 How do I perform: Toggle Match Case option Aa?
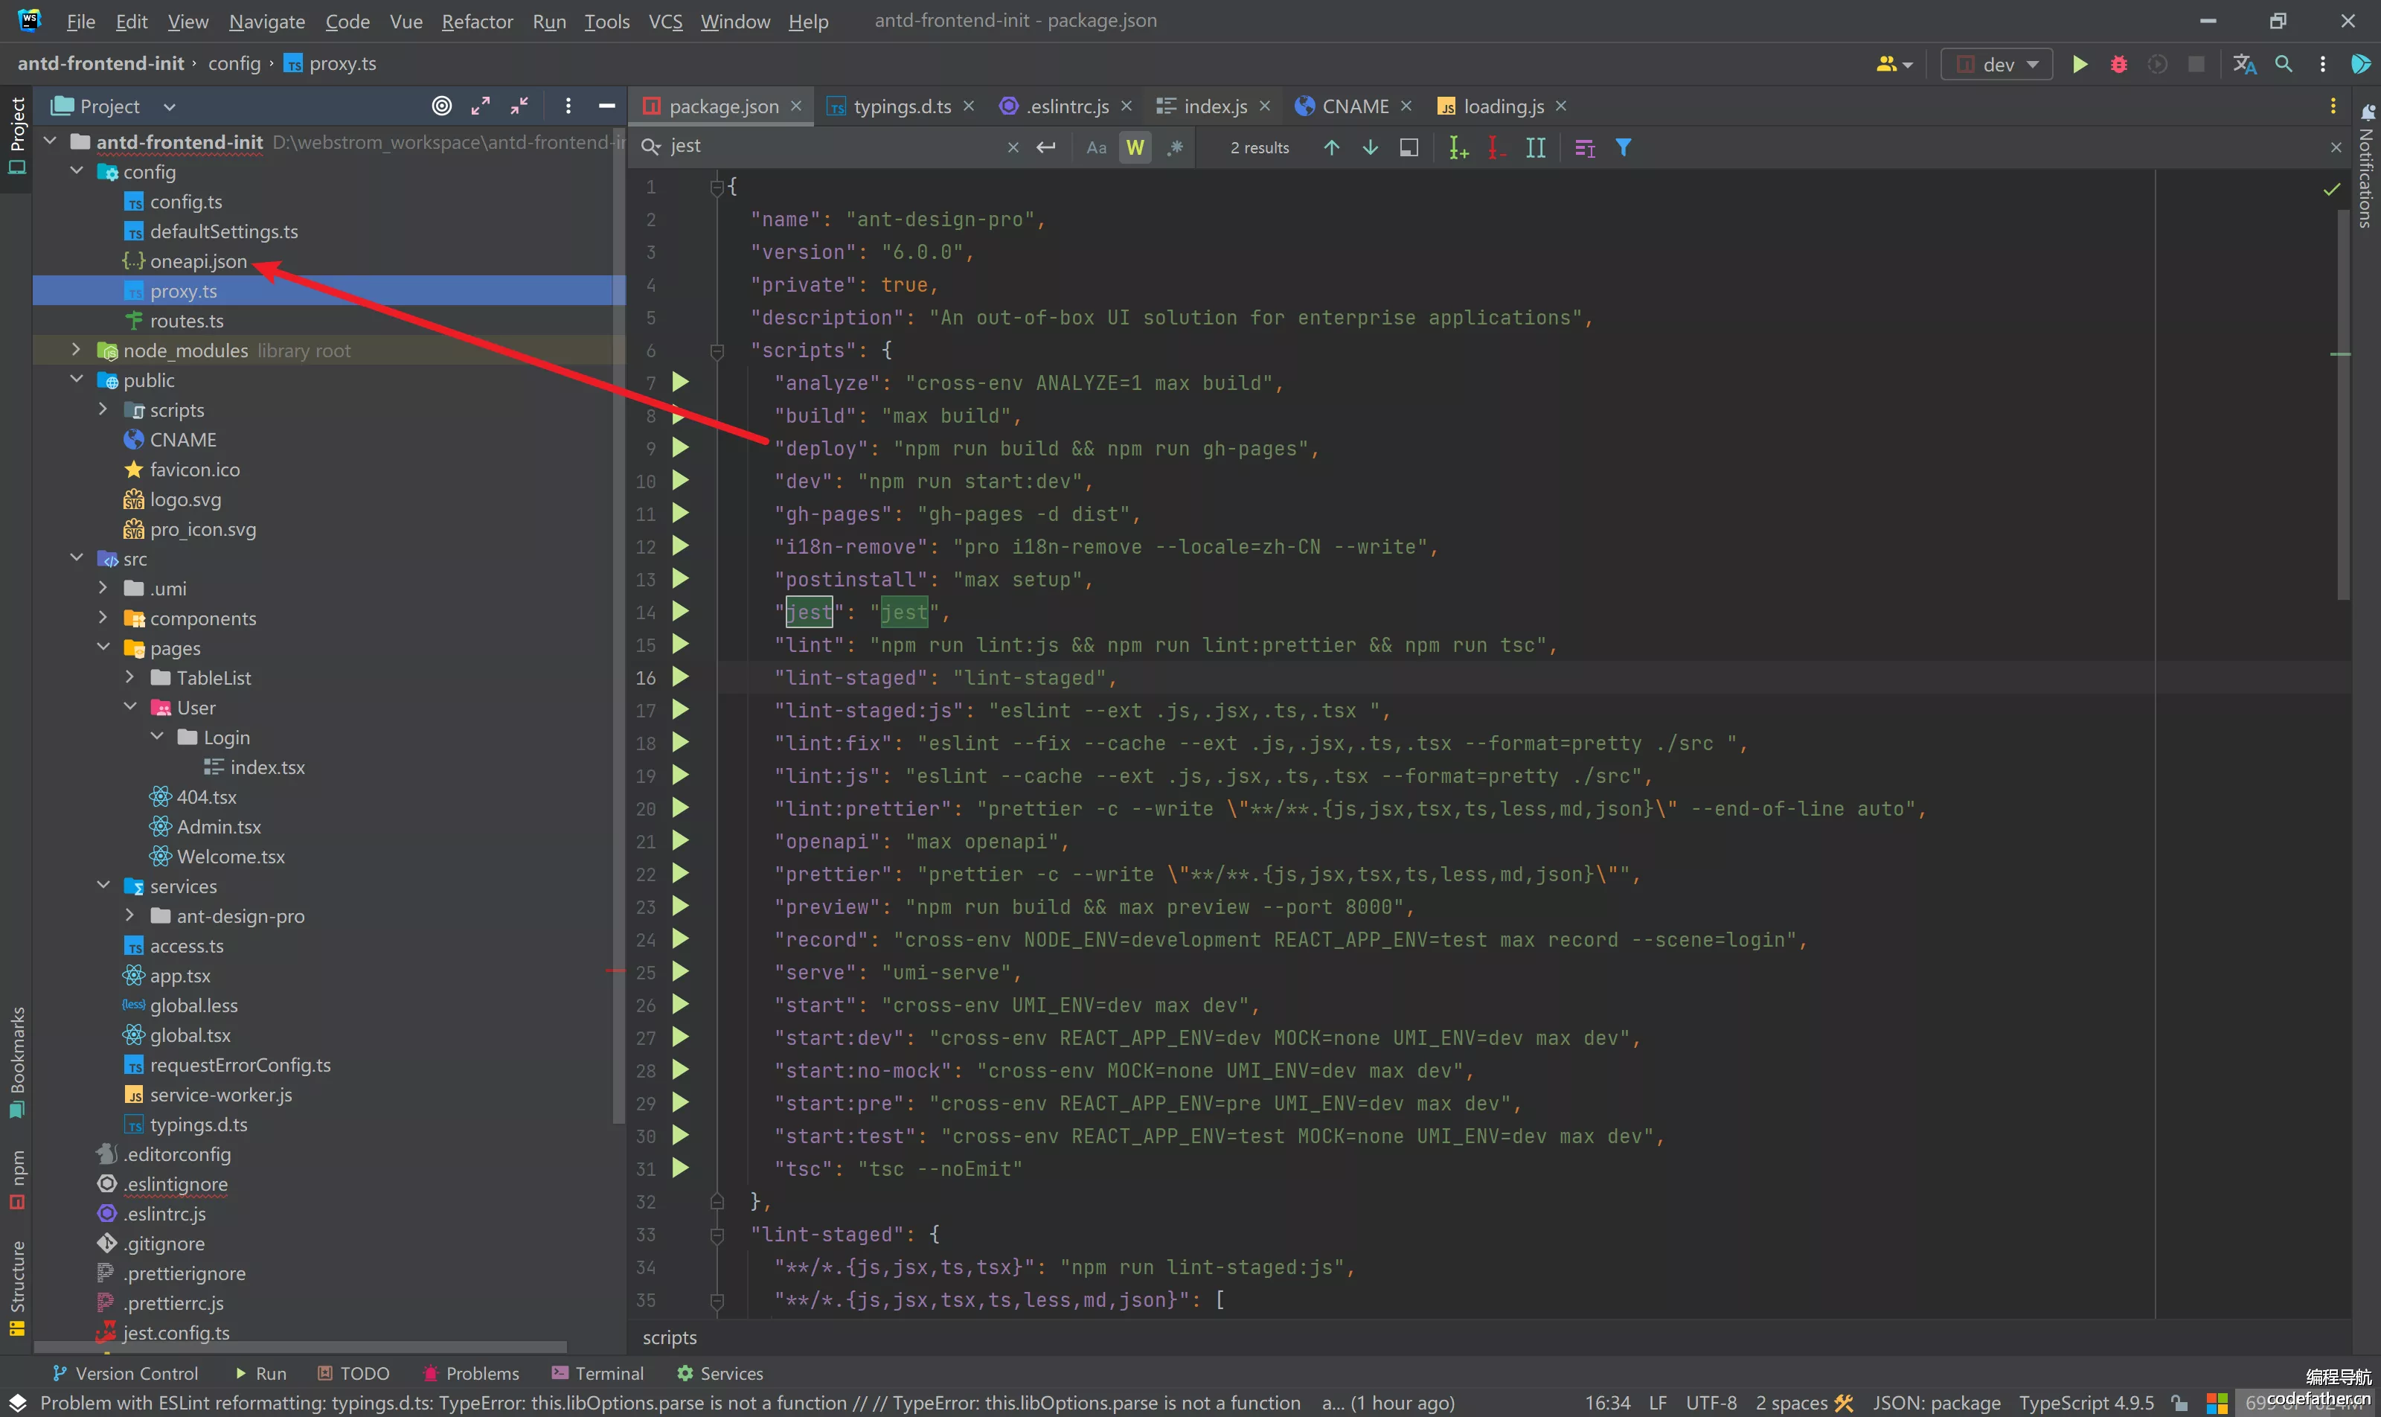(x=1096, y=147)
